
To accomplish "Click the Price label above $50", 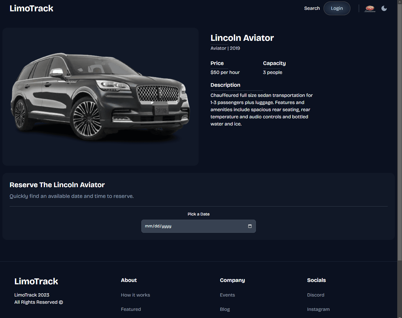I will [x=217, y=63].
